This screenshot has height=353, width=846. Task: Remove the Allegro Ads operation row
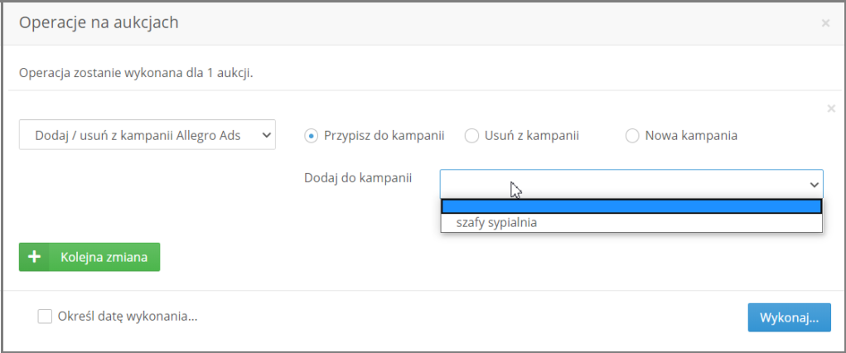(x=831, y=109)
